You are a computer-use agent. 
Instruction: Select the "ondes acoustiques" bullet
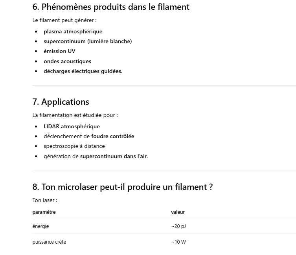pos(67,61)
